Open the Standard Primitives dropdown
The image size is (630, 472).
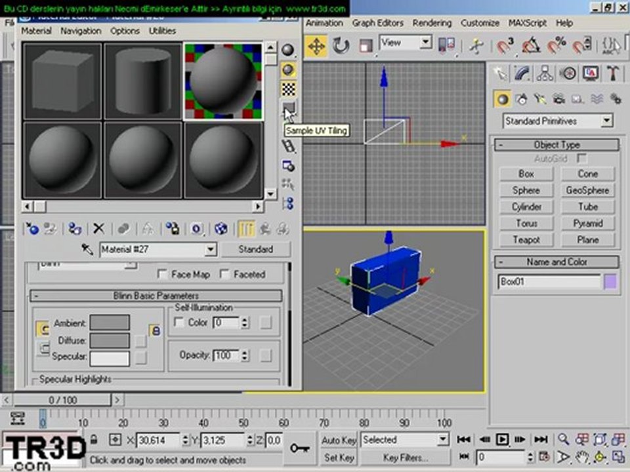tap(606, 121)
